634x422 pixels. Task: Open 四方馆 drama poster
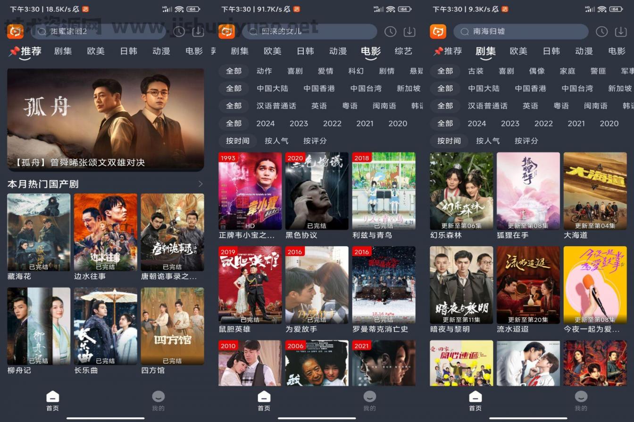173,326
